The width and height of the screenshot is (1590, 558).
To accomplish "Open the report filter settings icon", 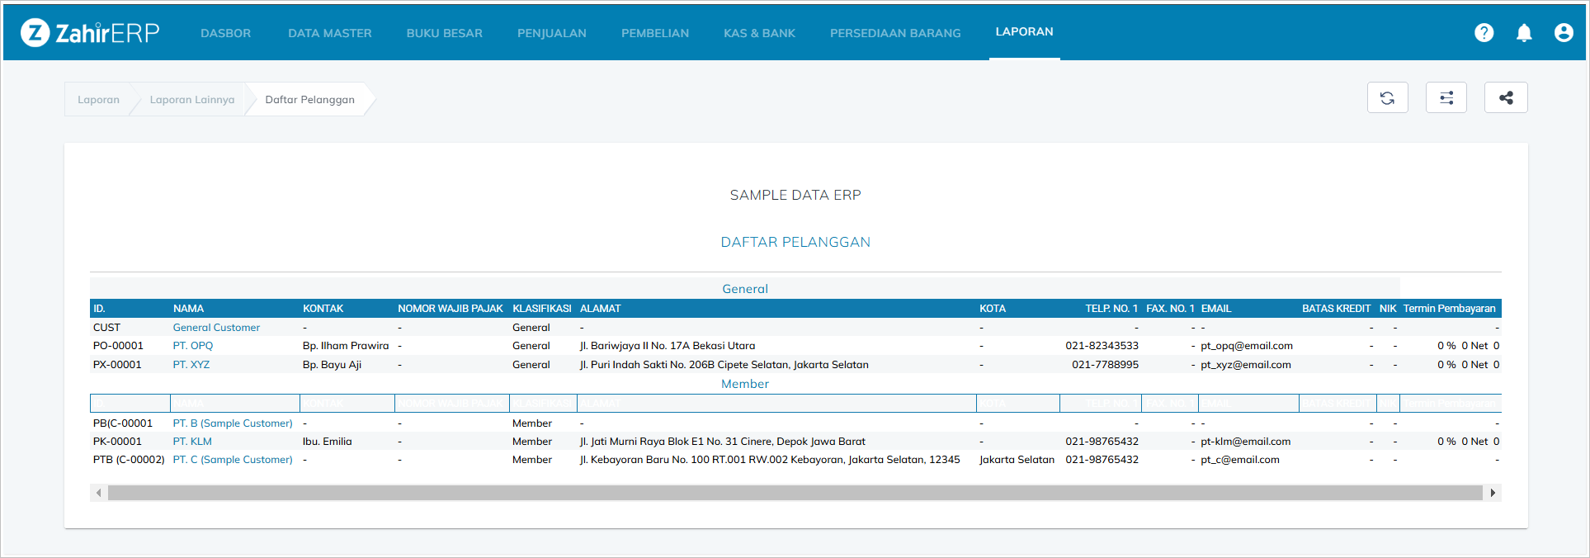I will 1446,98.
